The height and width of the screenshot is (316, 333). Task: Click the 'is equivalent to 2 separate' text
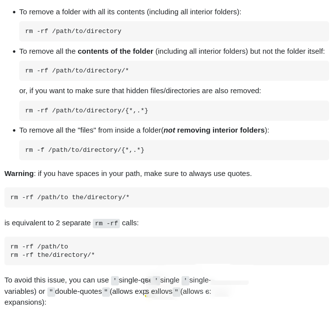(47, 222)
